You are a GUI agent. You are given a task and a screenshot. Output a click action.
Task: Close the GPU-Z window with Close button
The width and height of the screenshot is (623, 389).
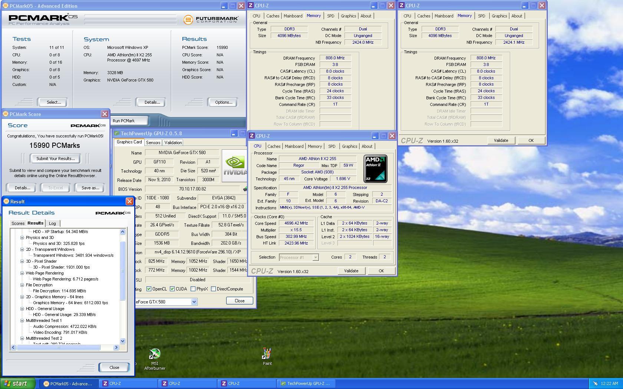coord(240,301)
